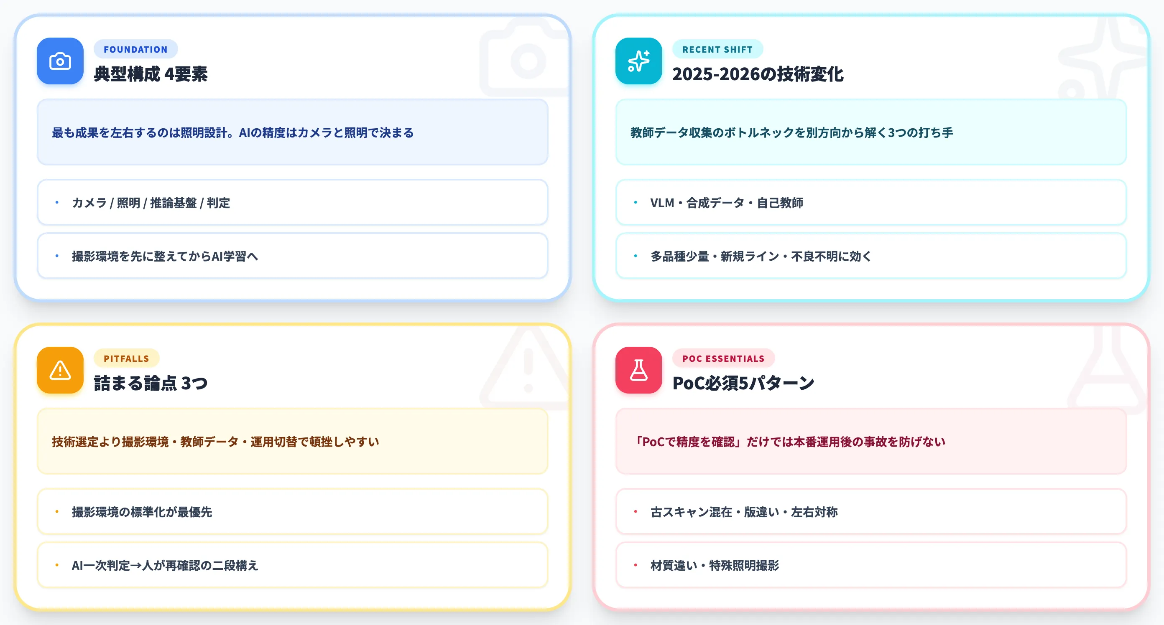This screenshot has height=625, width=1164.
Task: Click item 古スキャン混在・版違い・左右対称
Action: coord(871,511)
